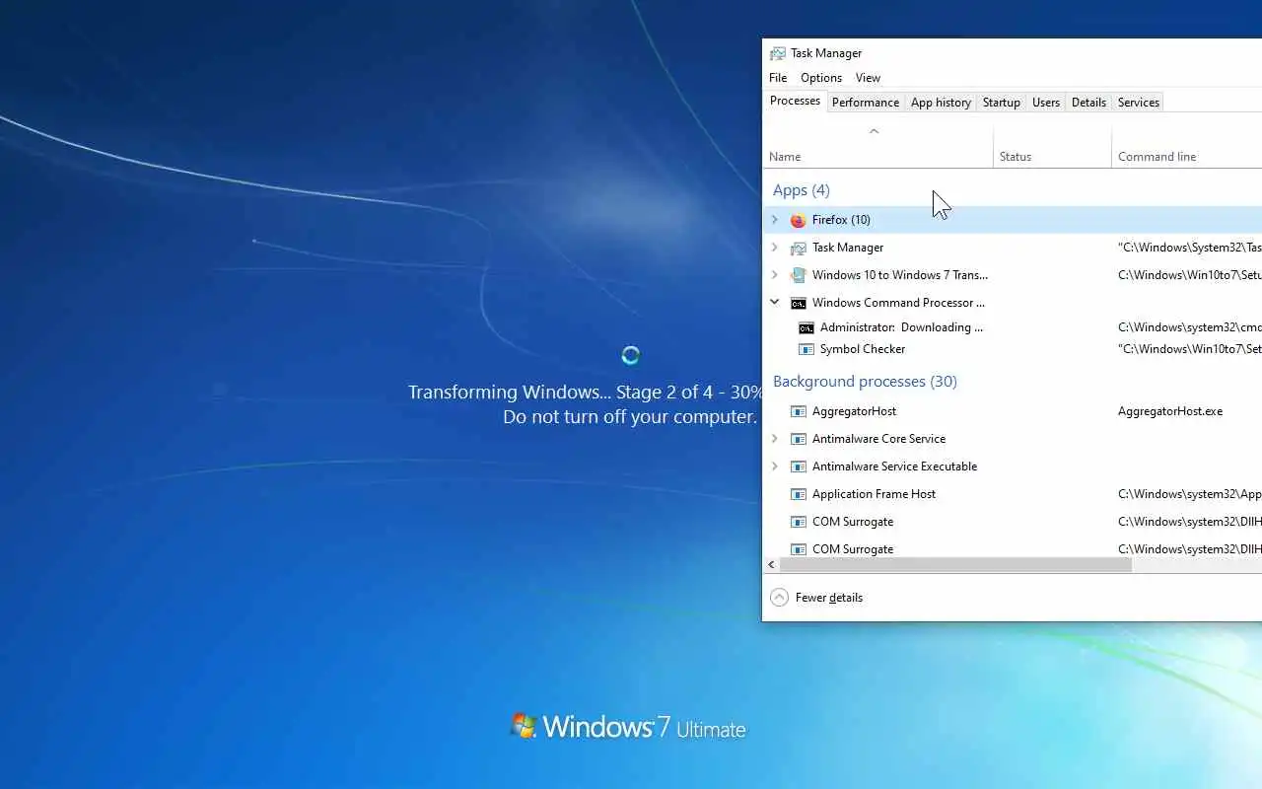This screenshot has height=789, width=1262.
Task: Switch to the Startup tab
Action: click(1002, 103)
